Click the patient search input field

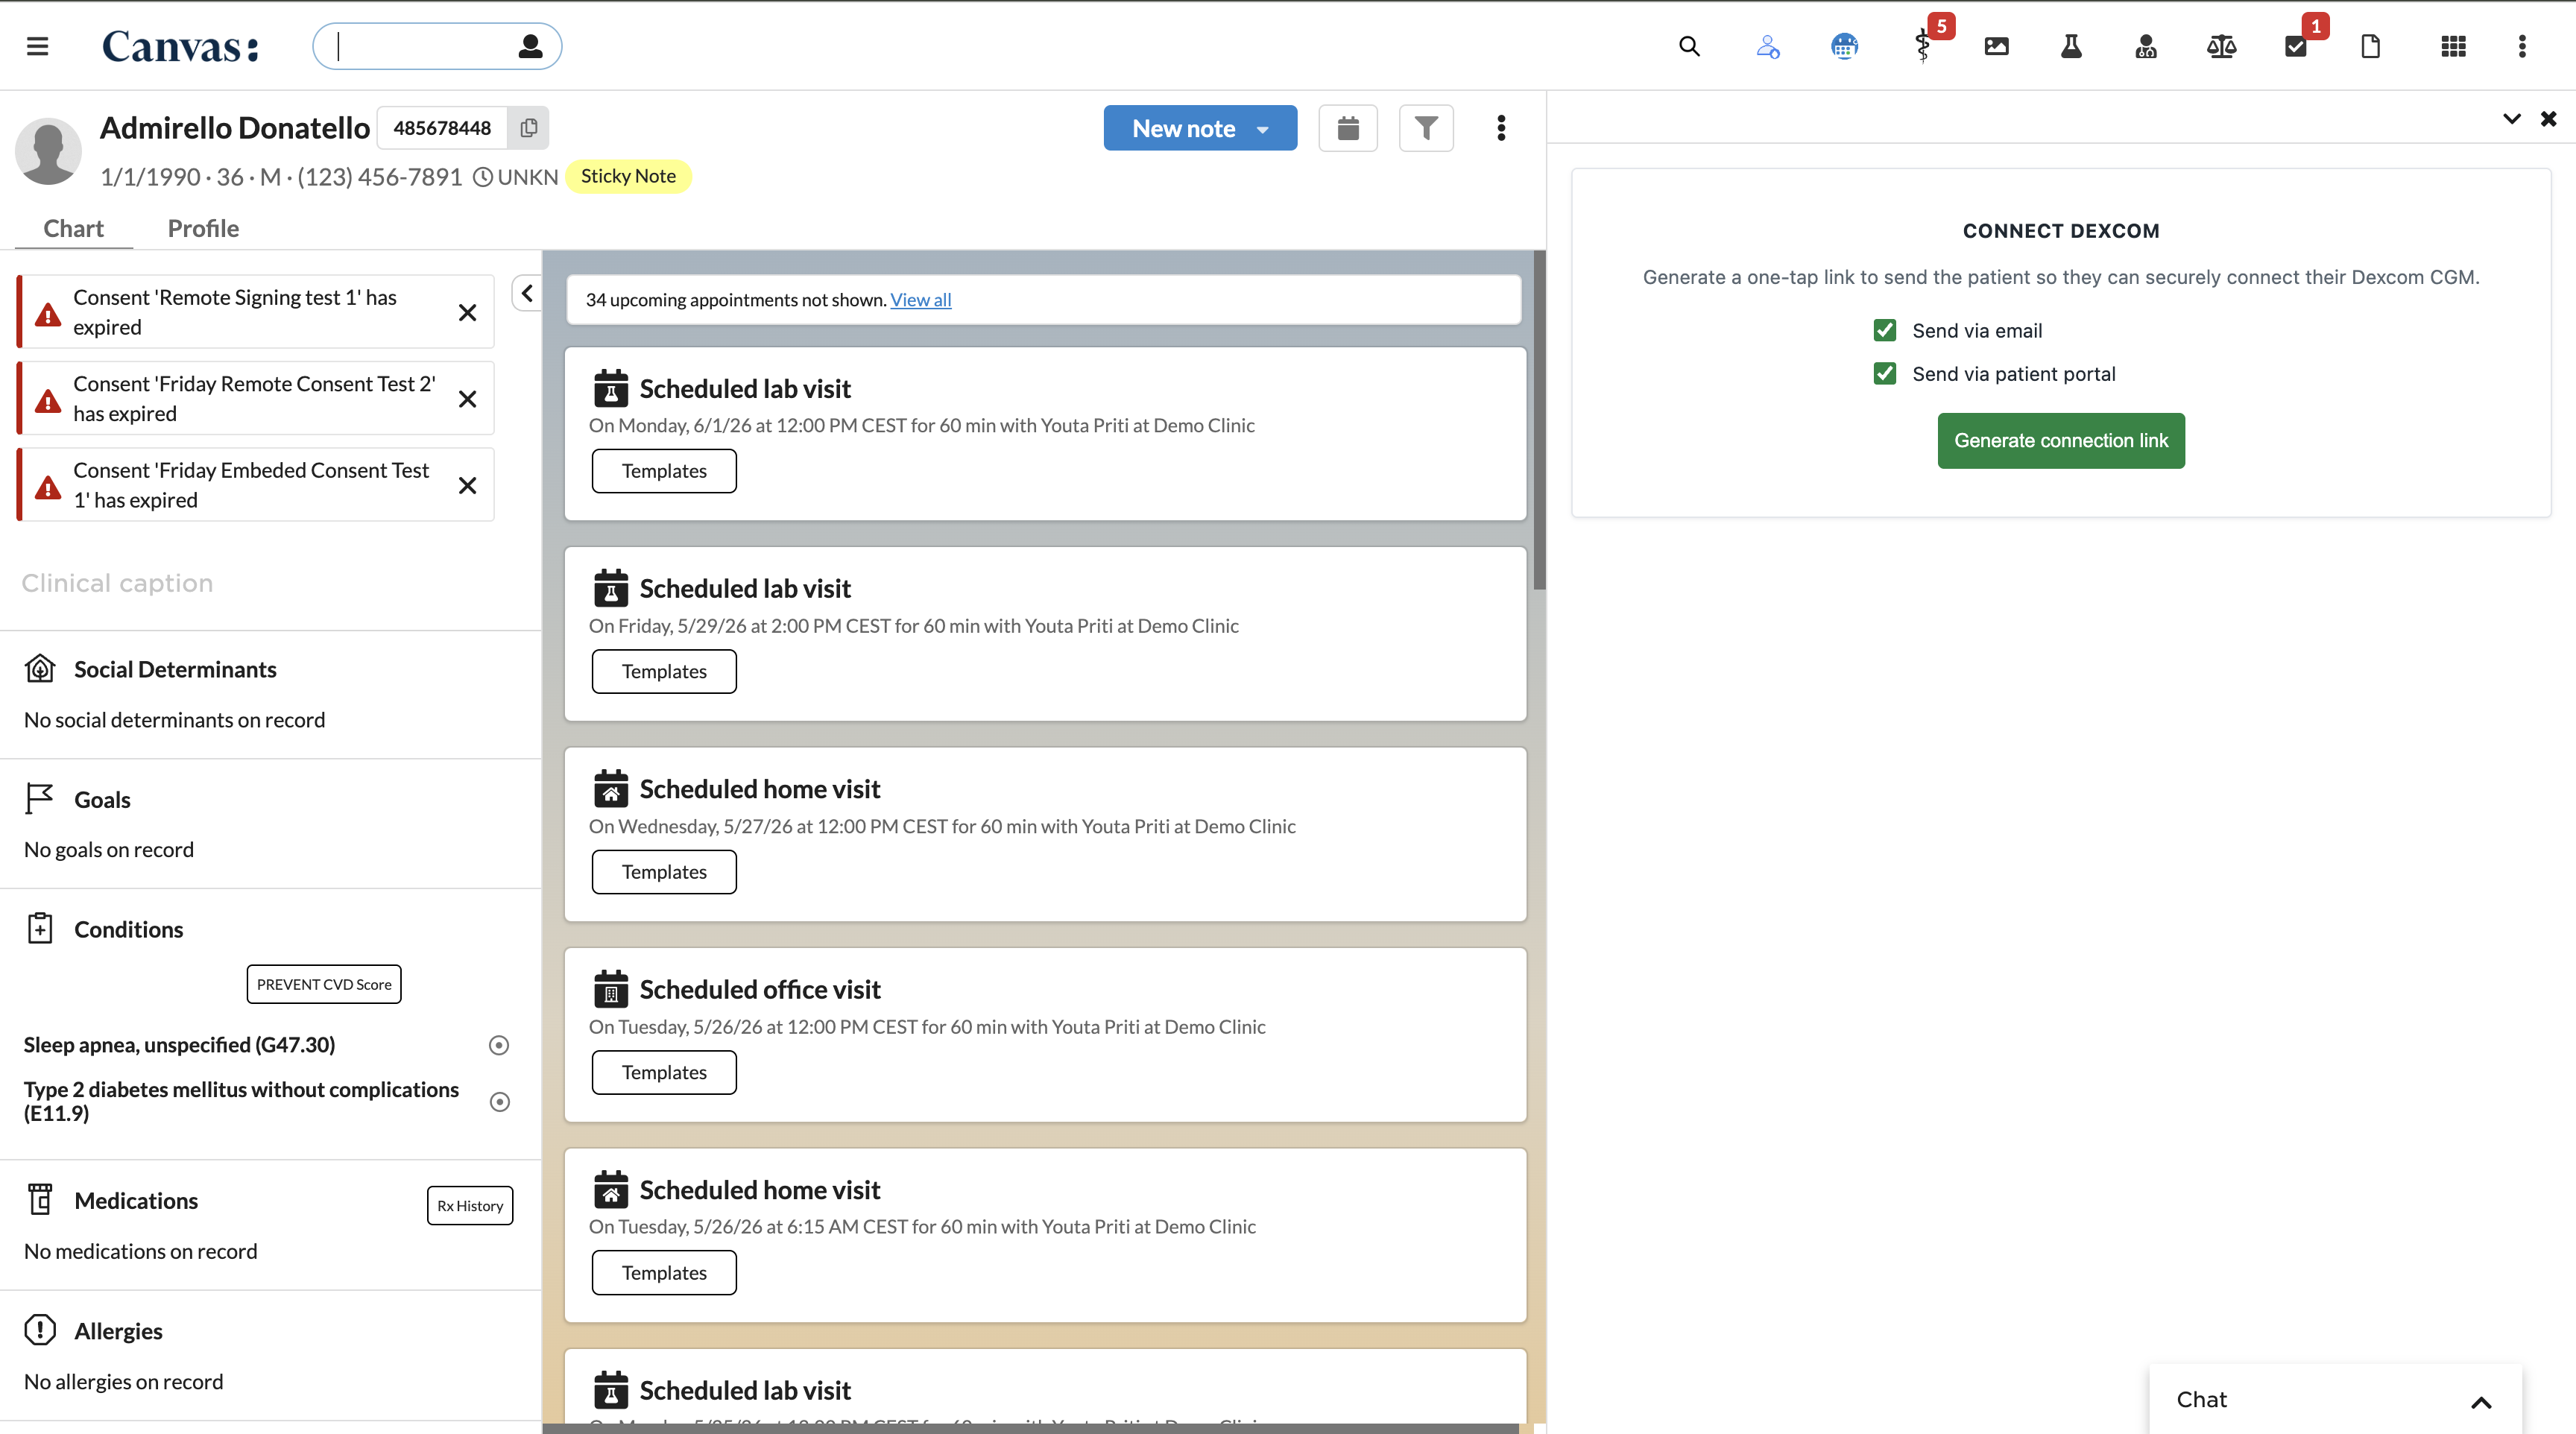coord(437,46)
